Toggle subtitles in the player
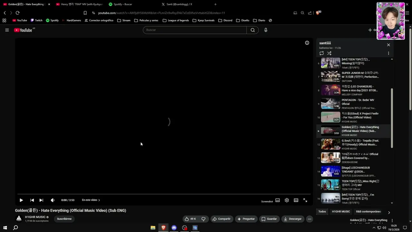The height and width of the screenshot is (232, 412). click(277, 200)
